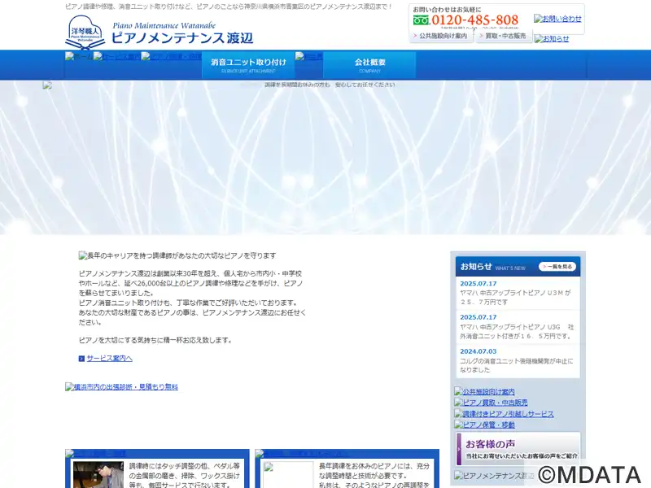Click the Piano Maintenance Watanabe logo
This screenshot has height=488, width=651.
pos(159,33)
